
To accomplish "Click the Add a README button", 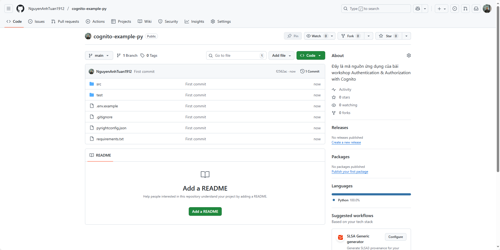I will (x=205, y=211).
